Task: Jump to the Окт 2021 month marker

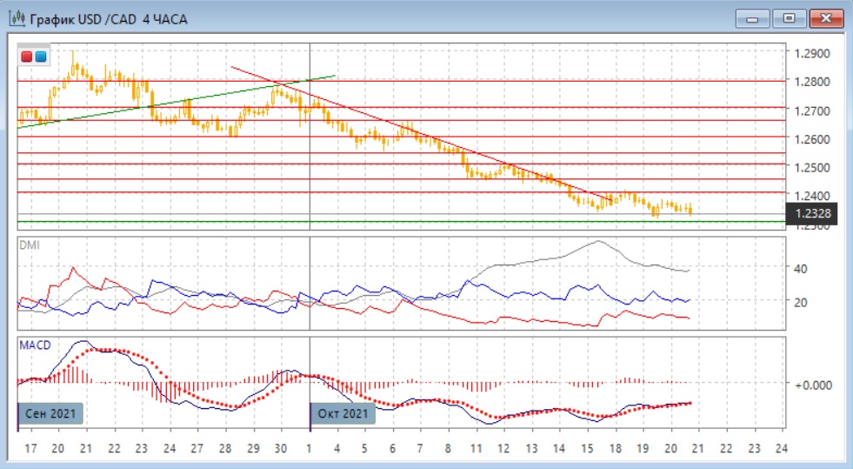Action: point(343,412)
